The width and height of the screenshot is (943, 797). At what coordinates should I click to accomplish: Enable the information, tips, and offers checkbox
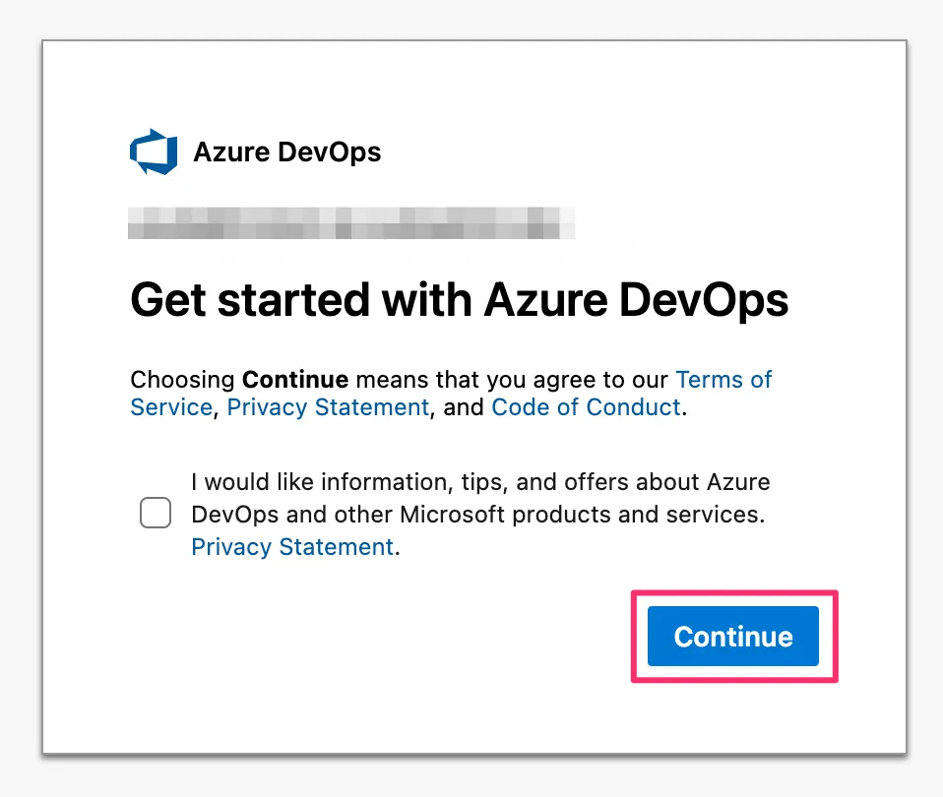(x=156, y=514)
